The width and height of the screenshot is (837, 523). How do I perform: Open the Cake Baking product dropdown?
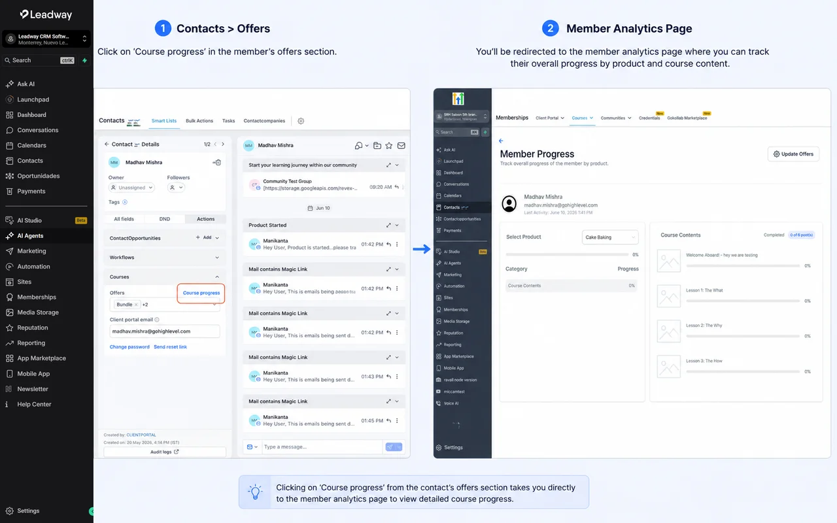pos(609,237)
